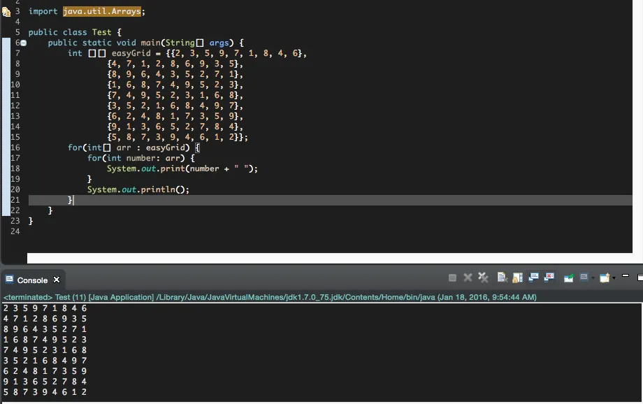Open the Open Console dropdown arrow
The image size is (643, 404).
pyautogui.click(x=614, y=278)
